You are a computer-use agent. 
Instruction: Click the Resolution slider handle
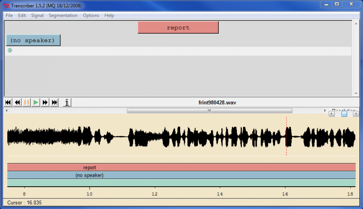point(344,114)
